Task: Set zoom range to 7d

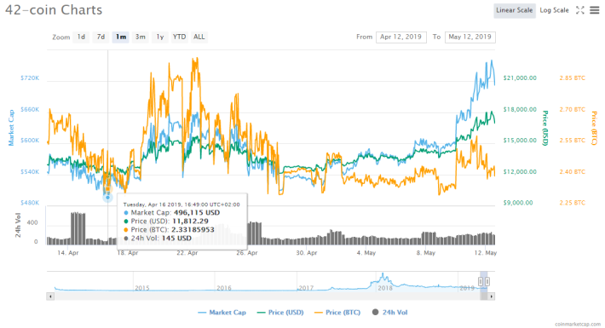Action: pos(101,37)
